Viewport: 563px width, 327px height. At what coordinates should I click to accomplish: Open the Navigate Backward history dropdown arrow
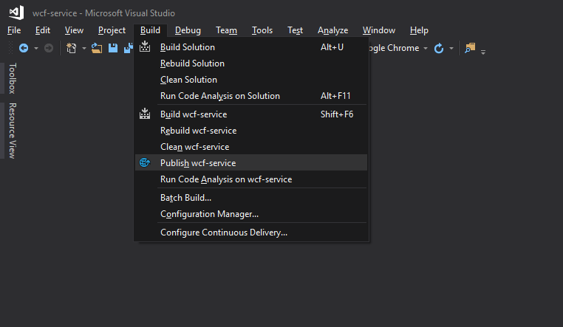click(36, 48)
